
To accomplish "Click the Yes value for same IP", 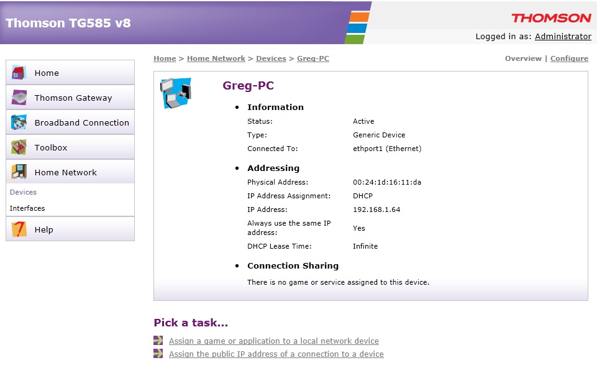I will click(358, 228).
